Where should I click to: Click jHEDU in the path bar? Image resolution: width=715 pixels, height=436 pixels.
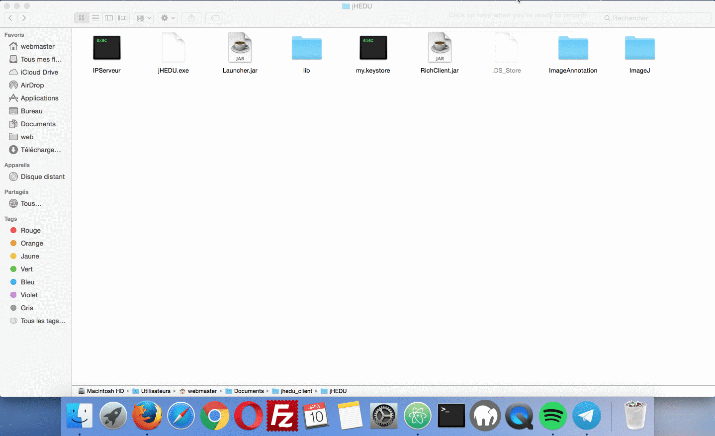[x=334, y=391]
